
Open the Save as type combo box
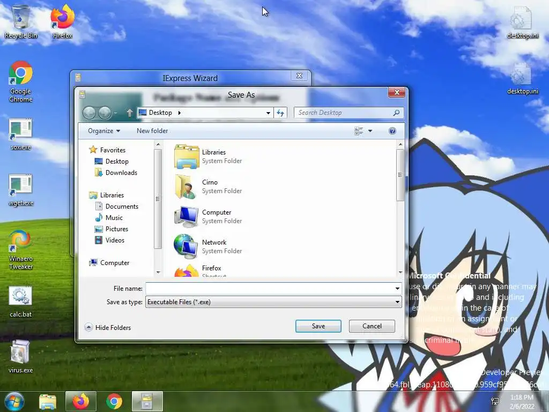click(273, 302)
